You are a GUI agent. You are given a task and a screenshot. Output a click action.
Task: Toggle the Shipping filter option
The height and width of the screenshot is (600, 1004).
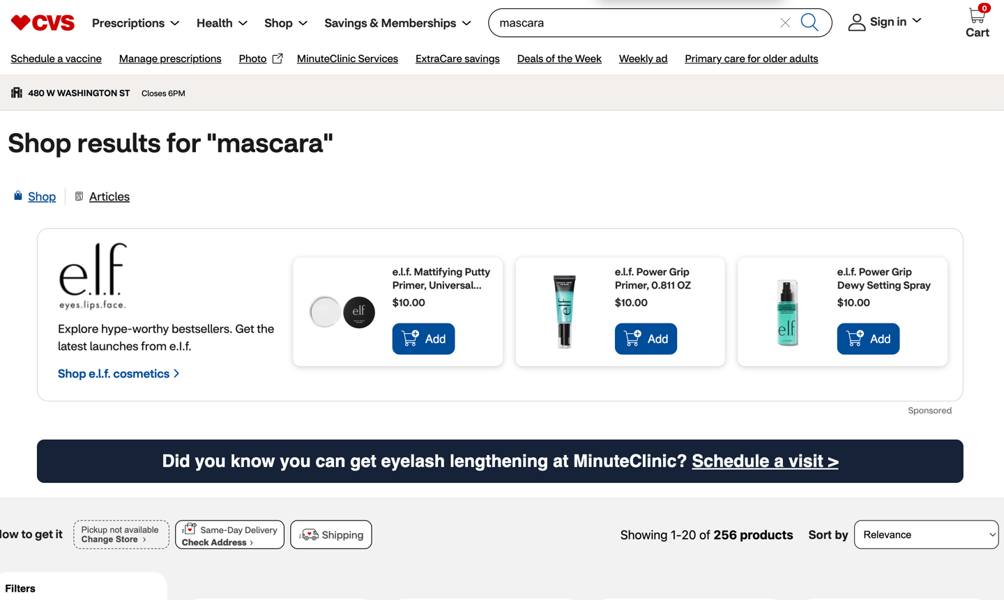331,534
